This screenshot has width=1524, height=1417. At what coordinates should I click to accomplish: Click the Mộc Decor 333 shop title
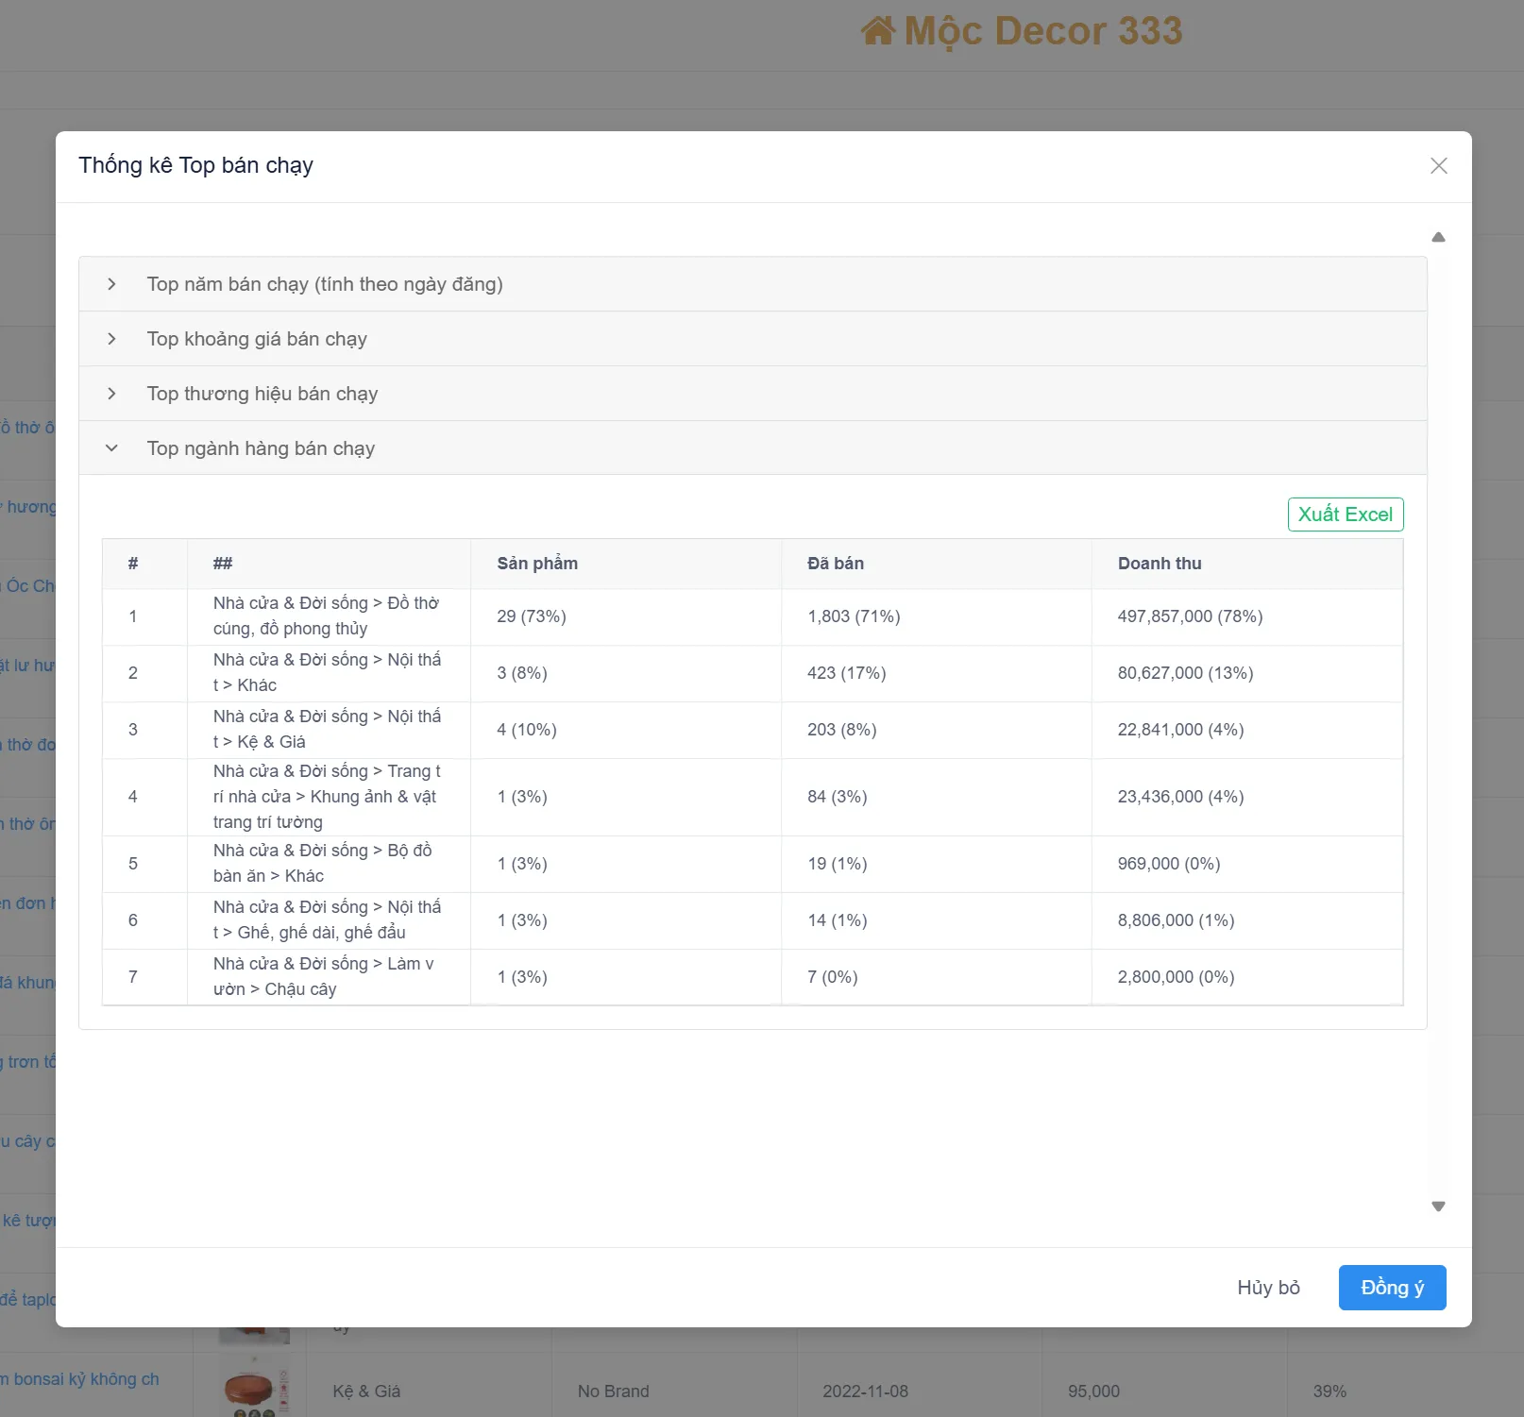[1043, 31]
